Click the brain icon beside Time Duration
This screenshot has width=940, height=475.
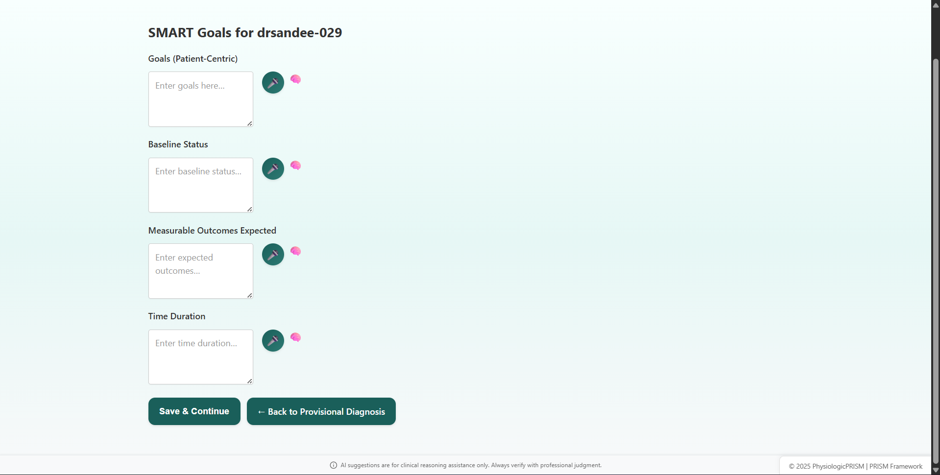point(295,337)
